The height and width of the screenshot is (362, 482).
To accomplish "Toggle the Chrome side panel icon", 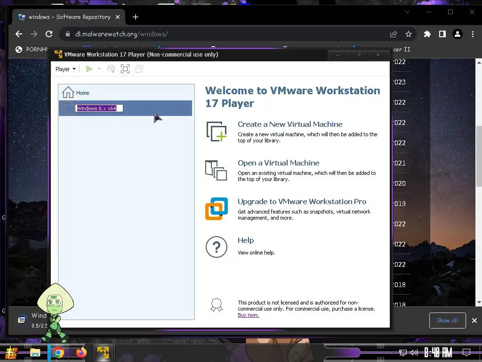I will (x=442, y=34).
